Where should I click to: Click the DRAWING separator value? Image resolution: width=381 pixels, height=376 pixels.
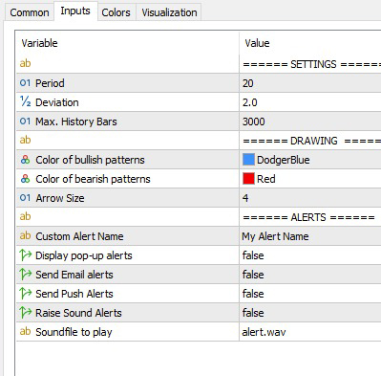pyautogui.click(x=312, y=141)
